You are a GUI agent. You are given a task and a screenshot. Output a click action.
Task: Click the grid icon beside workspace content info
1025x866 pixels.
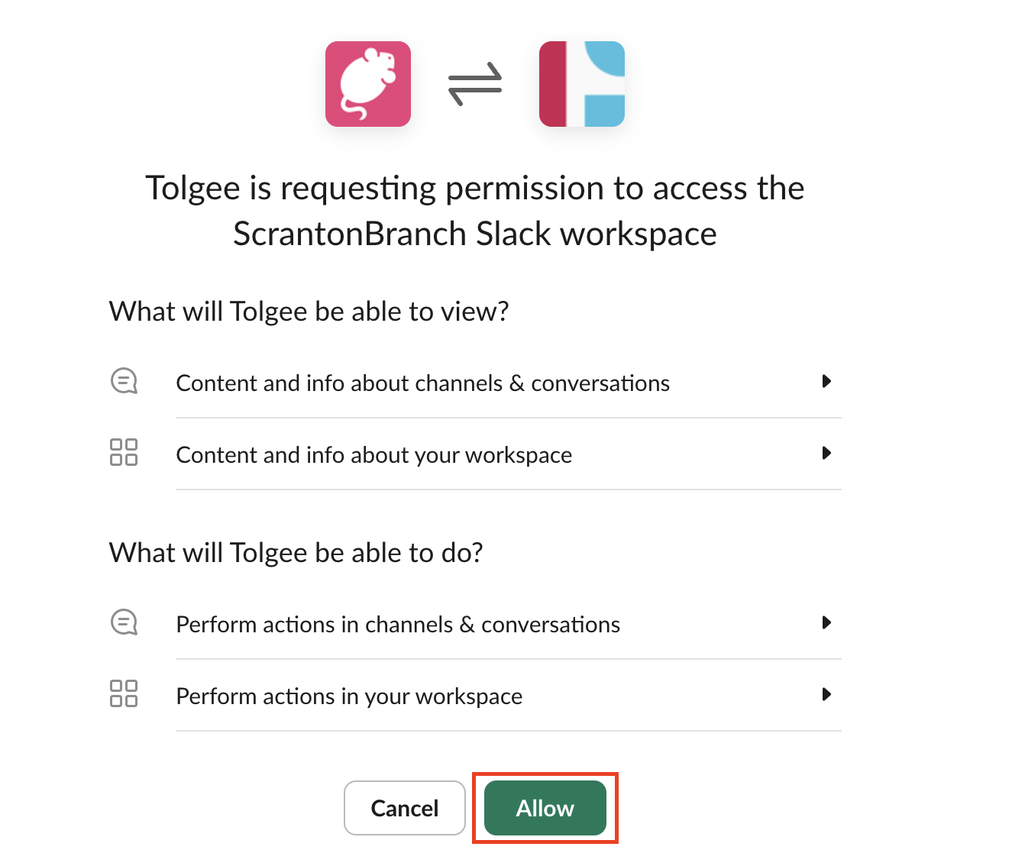coord(124,452)
